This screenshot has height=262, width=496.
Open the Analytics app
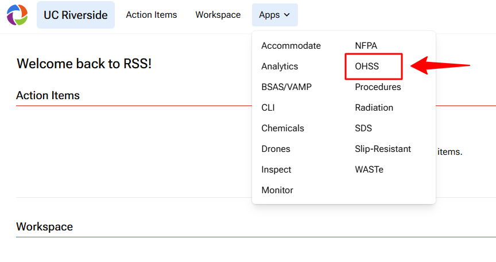tap(280, 67)
